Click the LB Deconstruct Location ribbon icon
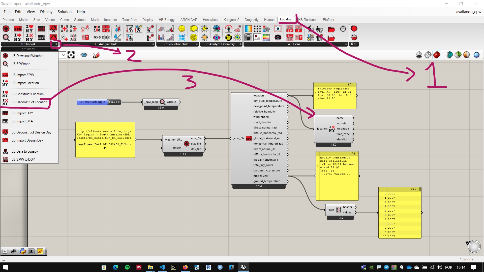Screen dimensions: 484x272 [29, 38]
